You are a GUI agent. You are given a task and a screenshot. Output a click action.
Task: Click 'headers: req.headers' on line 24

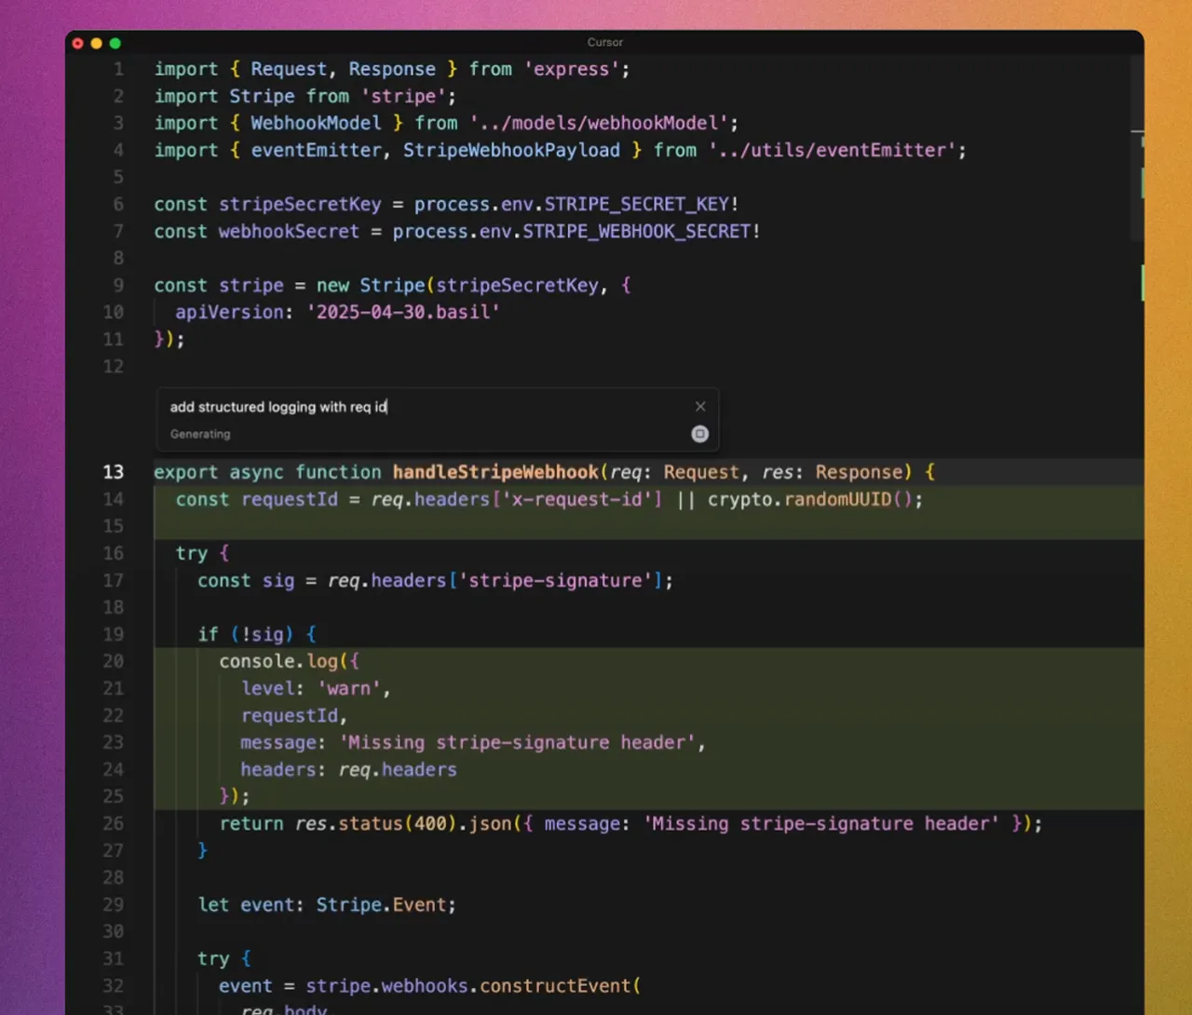349,769
